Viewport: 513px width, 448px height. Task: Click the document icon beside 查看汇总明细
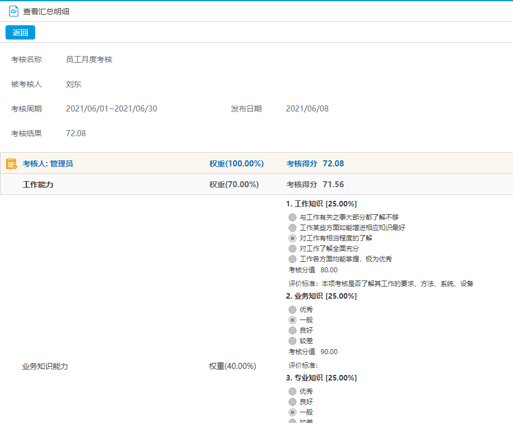14,11
